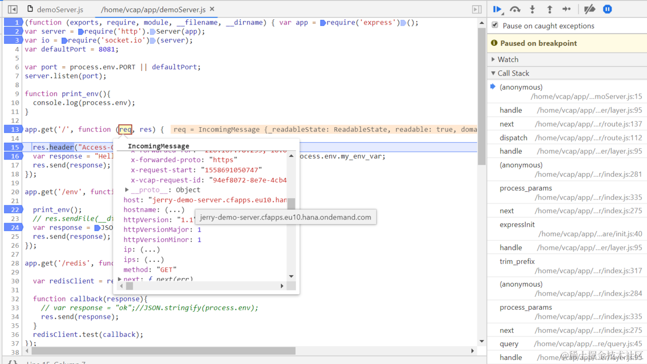Click the popup's horizontal scrollbar thumb
This screenshot has width=647, height=364.
(x=129, y=286)
